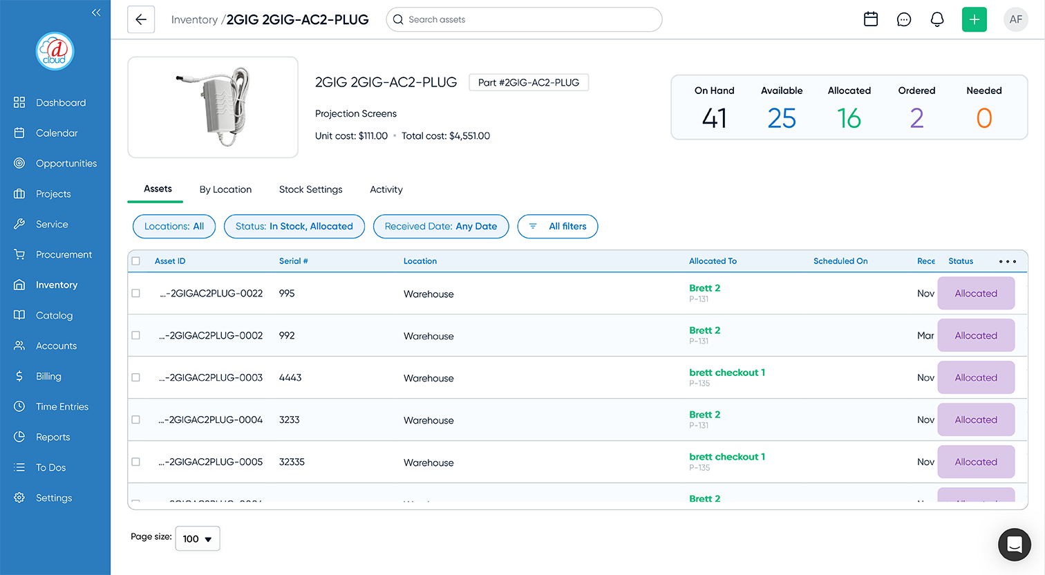
Task: Check the row for asset 2GIGAC2PLUG-0002
Action: 136,335
